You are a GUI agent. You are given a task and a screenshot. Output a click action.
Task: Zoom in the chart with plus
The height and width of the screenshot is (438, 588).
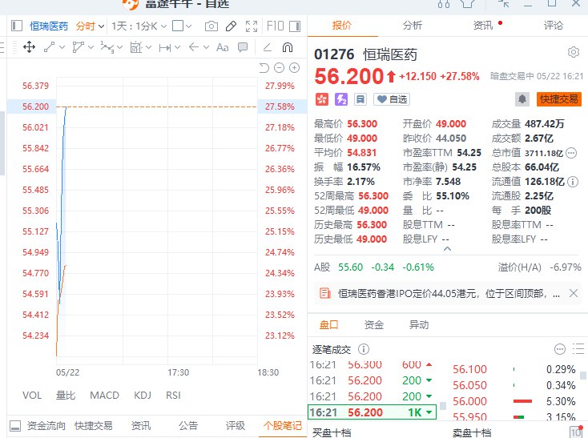[294, 68]
